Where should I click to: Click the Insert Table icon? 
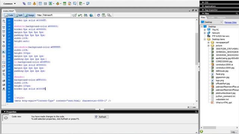[40, 3]
